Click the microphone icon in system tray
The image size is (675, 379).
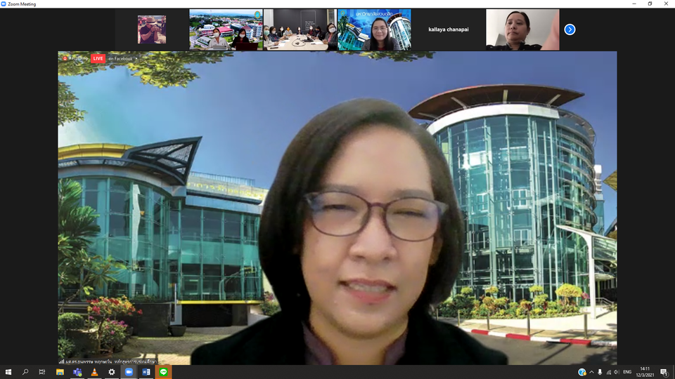(x=600, y=372)
